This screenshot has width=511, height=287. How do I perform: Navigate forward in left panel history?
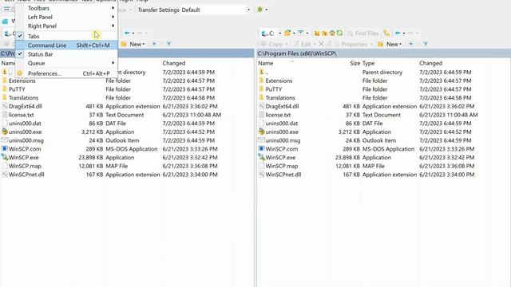click(140, 33)
